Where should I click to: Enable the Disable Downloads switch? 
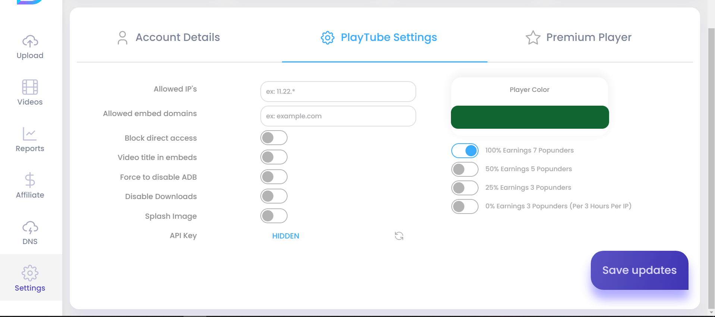[274, 196]
